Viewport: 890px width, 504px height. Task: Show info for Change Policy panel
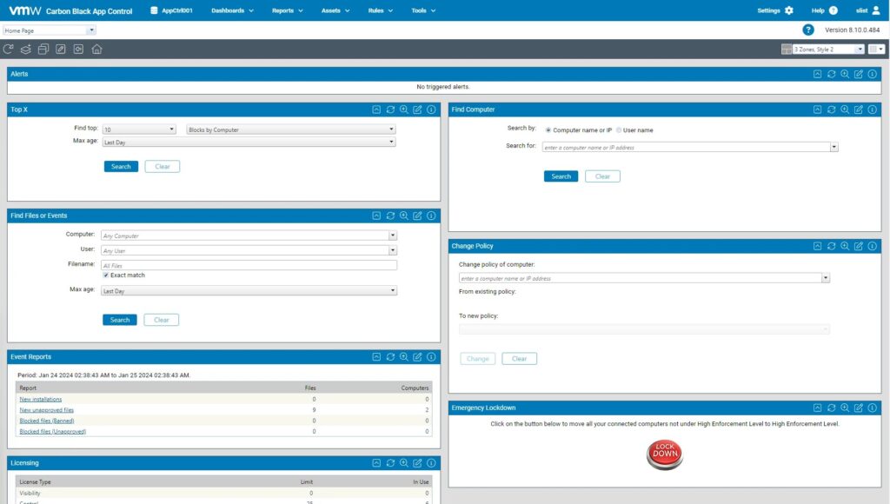[x=872, y=246]
